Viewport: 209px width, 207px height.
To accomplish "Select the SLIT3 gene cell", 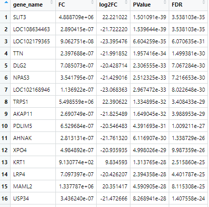I will coord(33,17).
